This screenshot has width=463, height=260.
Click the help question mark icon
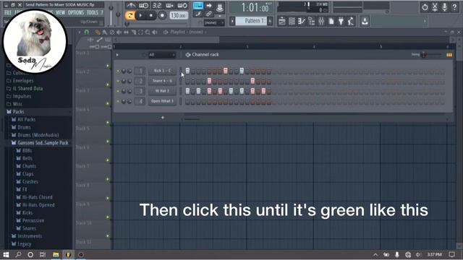(x=454, y=7)
